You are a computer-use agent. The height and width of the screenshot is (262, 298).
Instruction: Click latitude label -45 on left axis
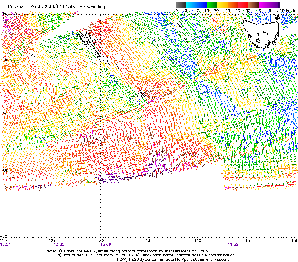[4, 61]
